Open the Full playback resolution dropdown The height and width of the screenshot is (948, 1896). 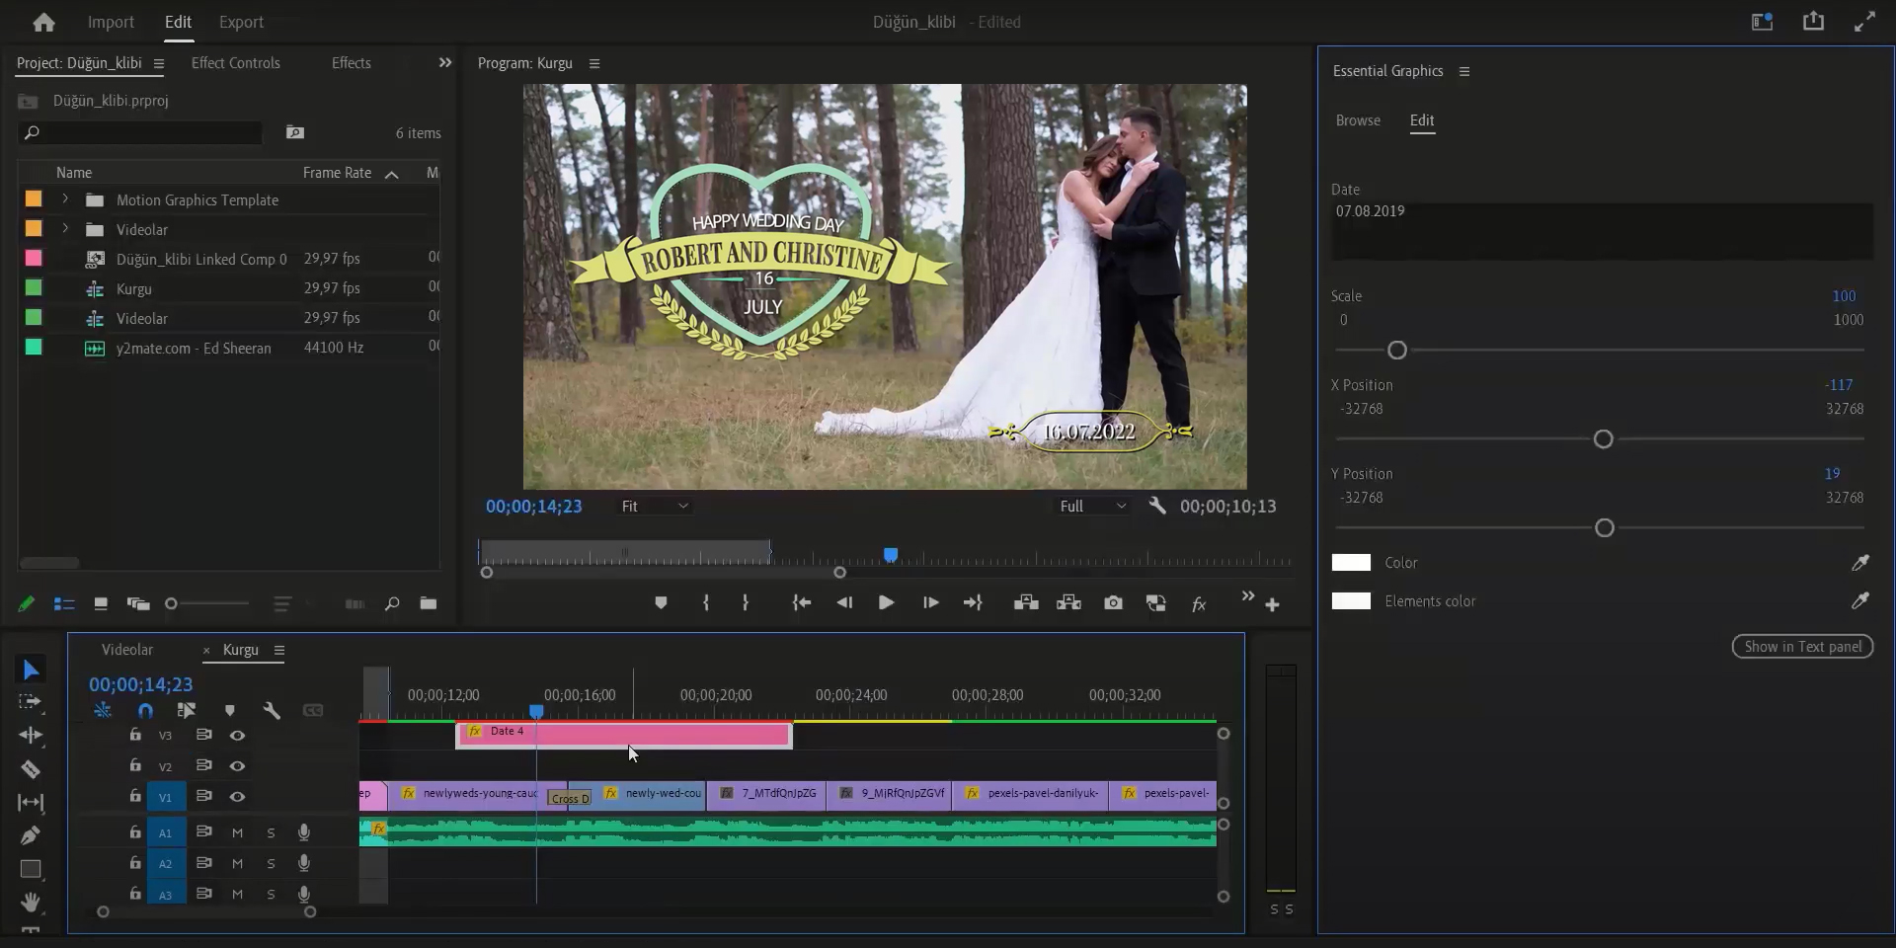point(1092,506)
